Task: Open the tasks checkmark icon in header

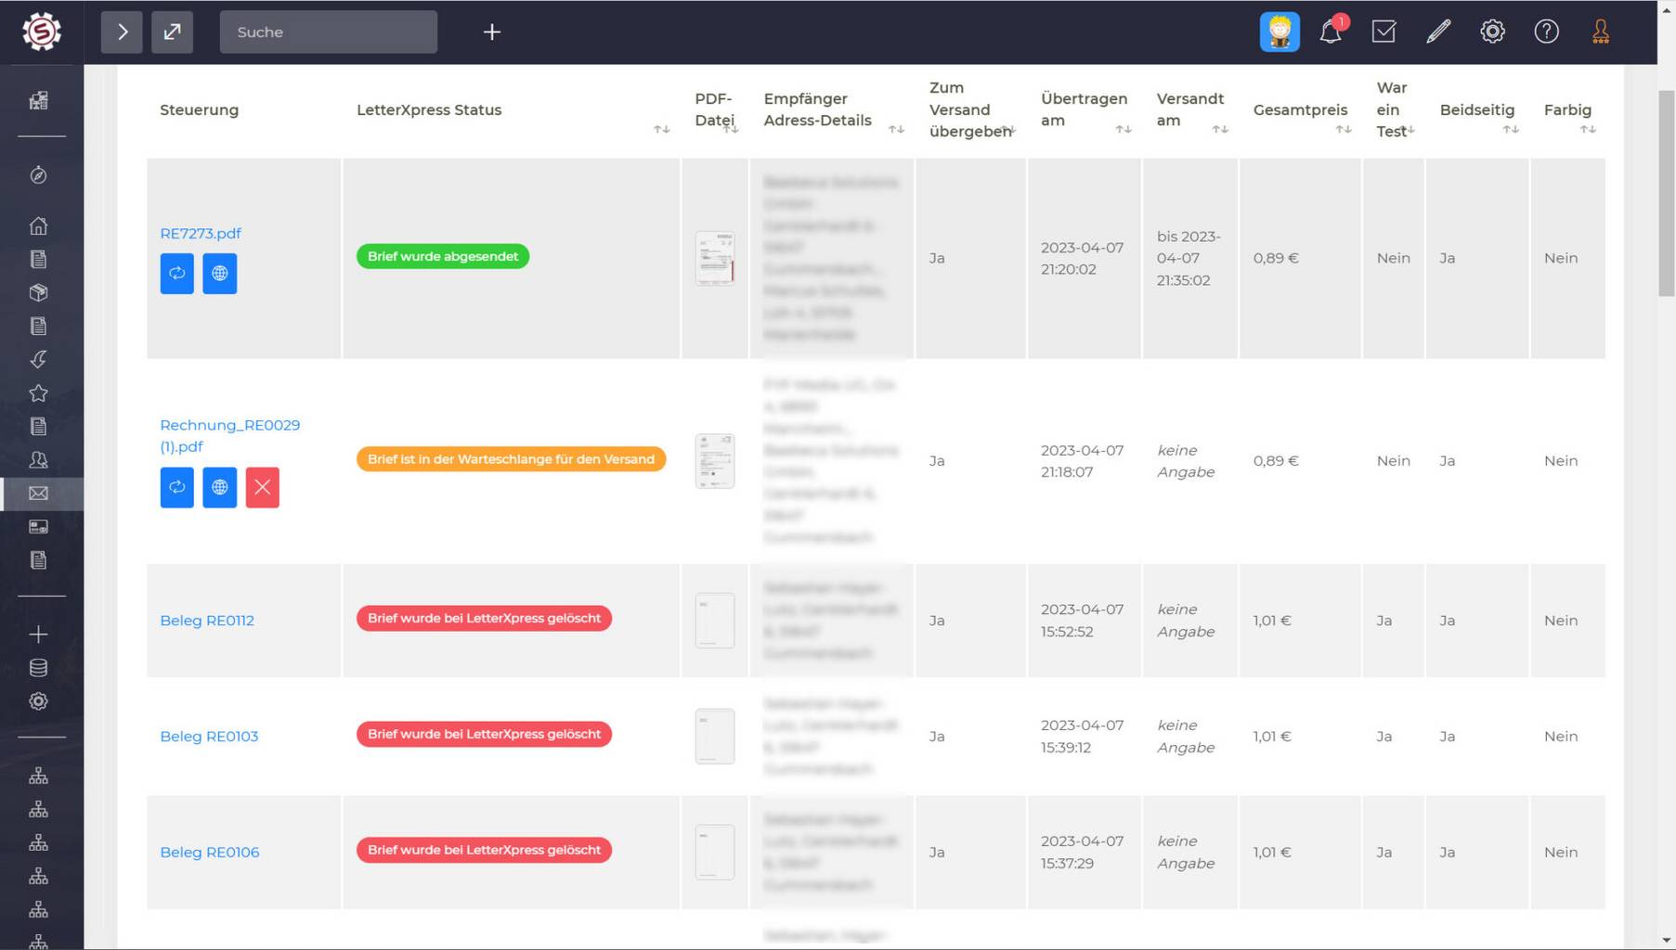Action: click(x=1384, y=32)
